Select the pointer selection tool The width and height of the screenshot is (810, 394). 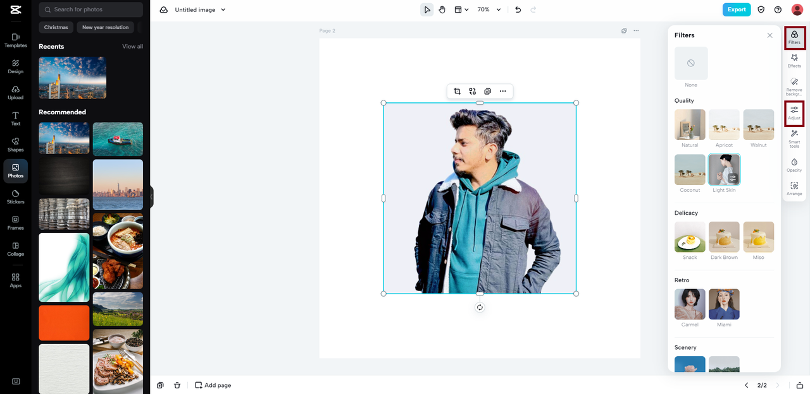point(427,9)
